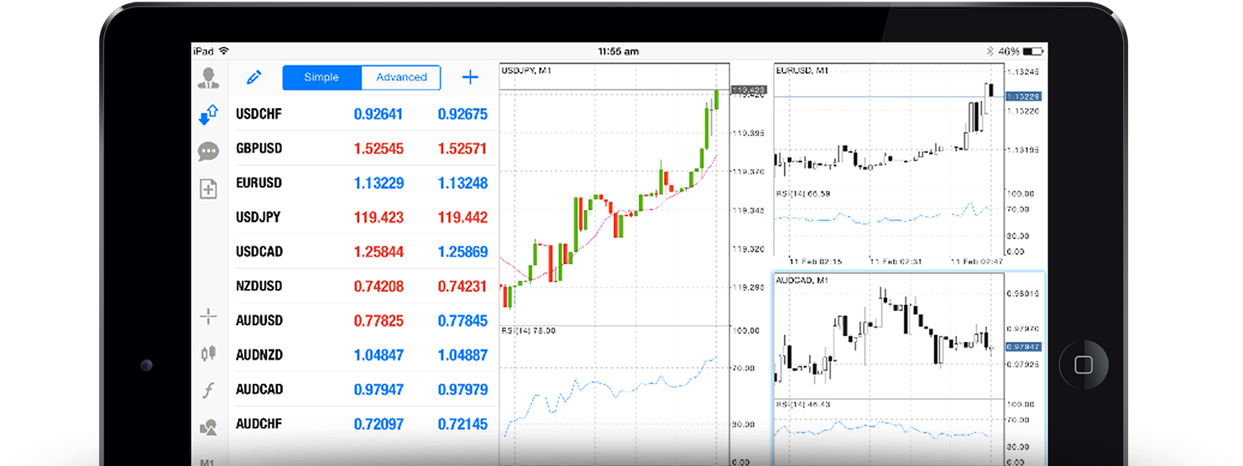Viewport: 1243px width, 466px height.
Task: Open the objects shapes icon
Action: point(208,427)
